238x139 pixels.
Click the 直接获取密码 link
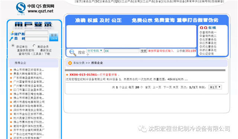tap(26, 50)
